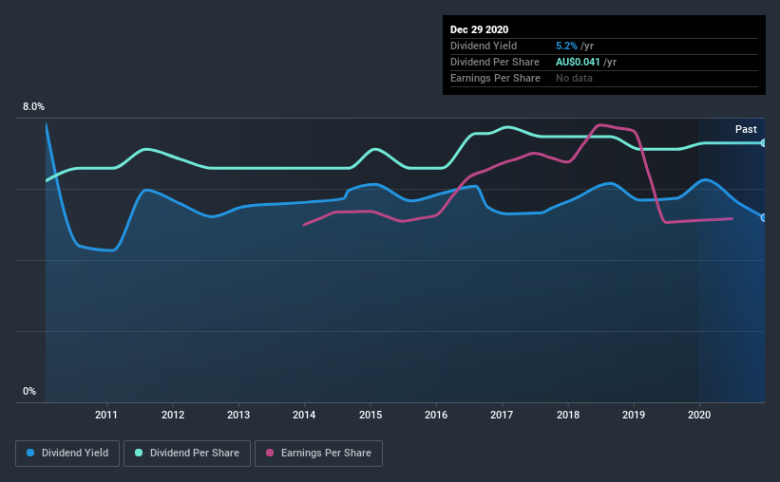Click the teal Dividend Per Share legend dot
The image size is (780, 482).
[x=139, y=453]
